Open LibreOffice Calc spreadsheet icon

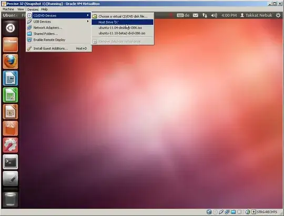(x=11, y=95)
